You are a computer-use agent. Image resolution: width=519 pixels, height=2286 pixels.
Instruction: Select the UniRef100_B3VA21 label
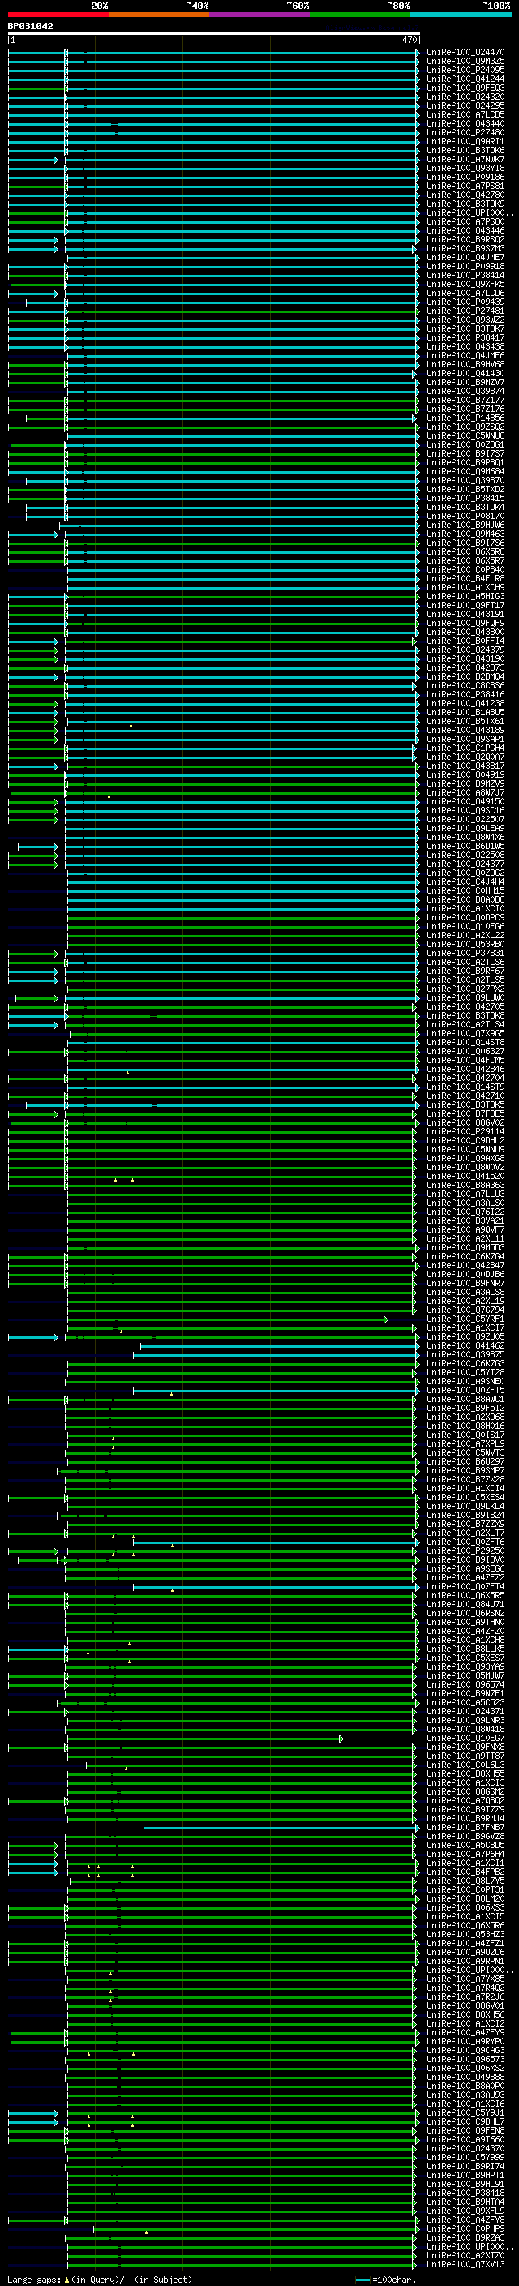point(465,1221)
